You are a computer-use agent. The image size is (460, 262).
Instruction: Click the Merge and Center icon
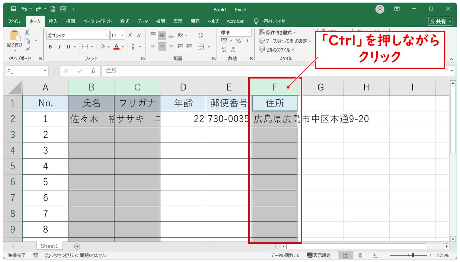[201, 47]
